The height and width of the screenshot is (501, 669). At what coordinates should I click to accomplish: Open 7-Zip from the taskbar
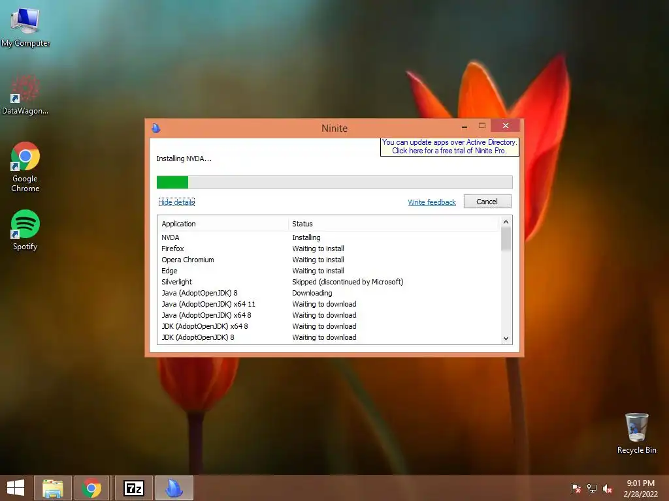133,488
